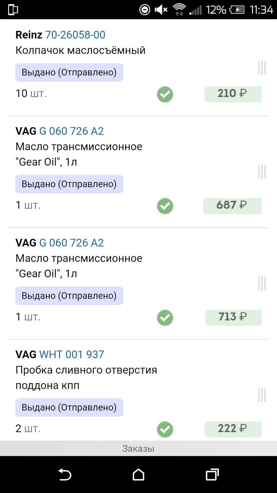This screenshot has width=277, height=493.
Task: Tap the drag handle on Reinz item
Action: [x=262, y=68]
